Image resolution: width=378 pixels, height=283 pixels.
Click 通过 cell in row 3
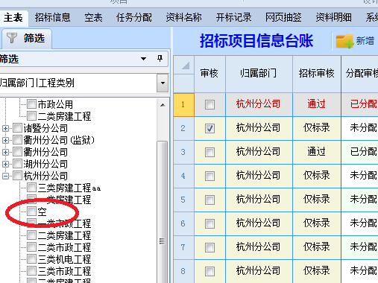point(317,152)
